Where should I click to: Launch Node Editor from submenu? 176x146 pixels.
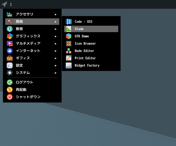(91, 51)
